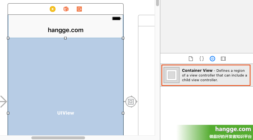Click the right-middle resize handle of UIView
Viewport: 253px width, 140px height.
coord(123,113)
